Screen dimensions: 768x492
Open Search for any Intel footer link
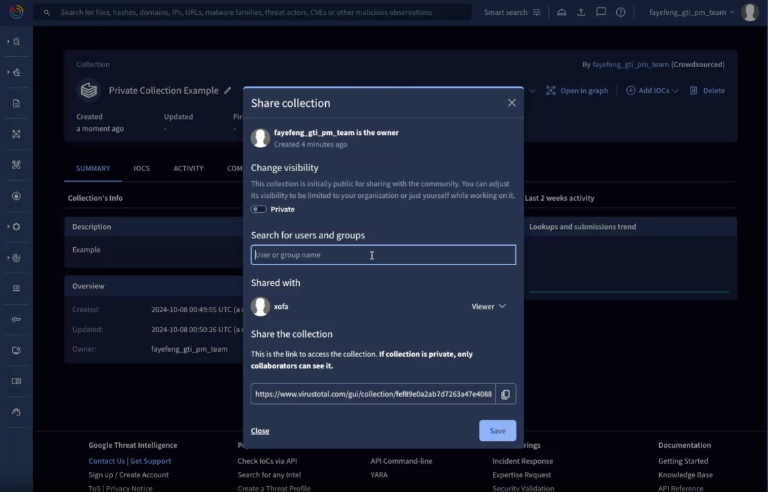tap(269, 475)
